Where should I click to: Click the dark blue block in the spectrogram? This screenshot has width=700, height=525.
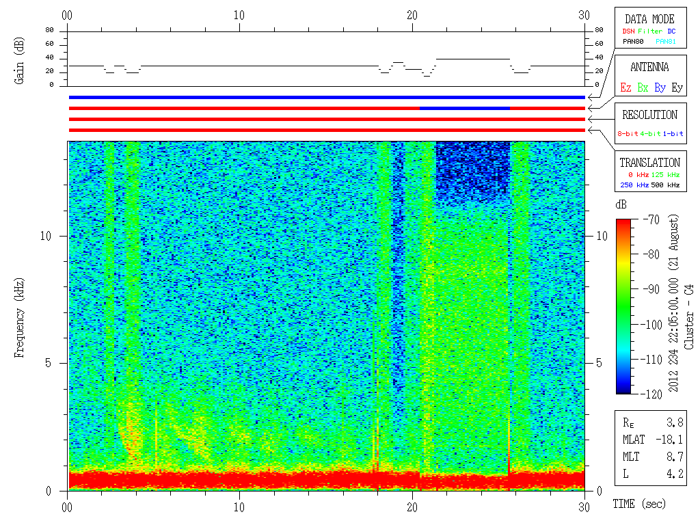tap(472, 171)
